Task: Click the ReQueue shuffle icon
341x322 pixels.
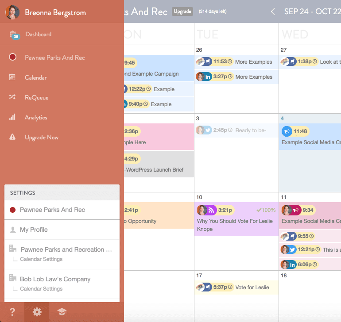Action: click(12, 97)
